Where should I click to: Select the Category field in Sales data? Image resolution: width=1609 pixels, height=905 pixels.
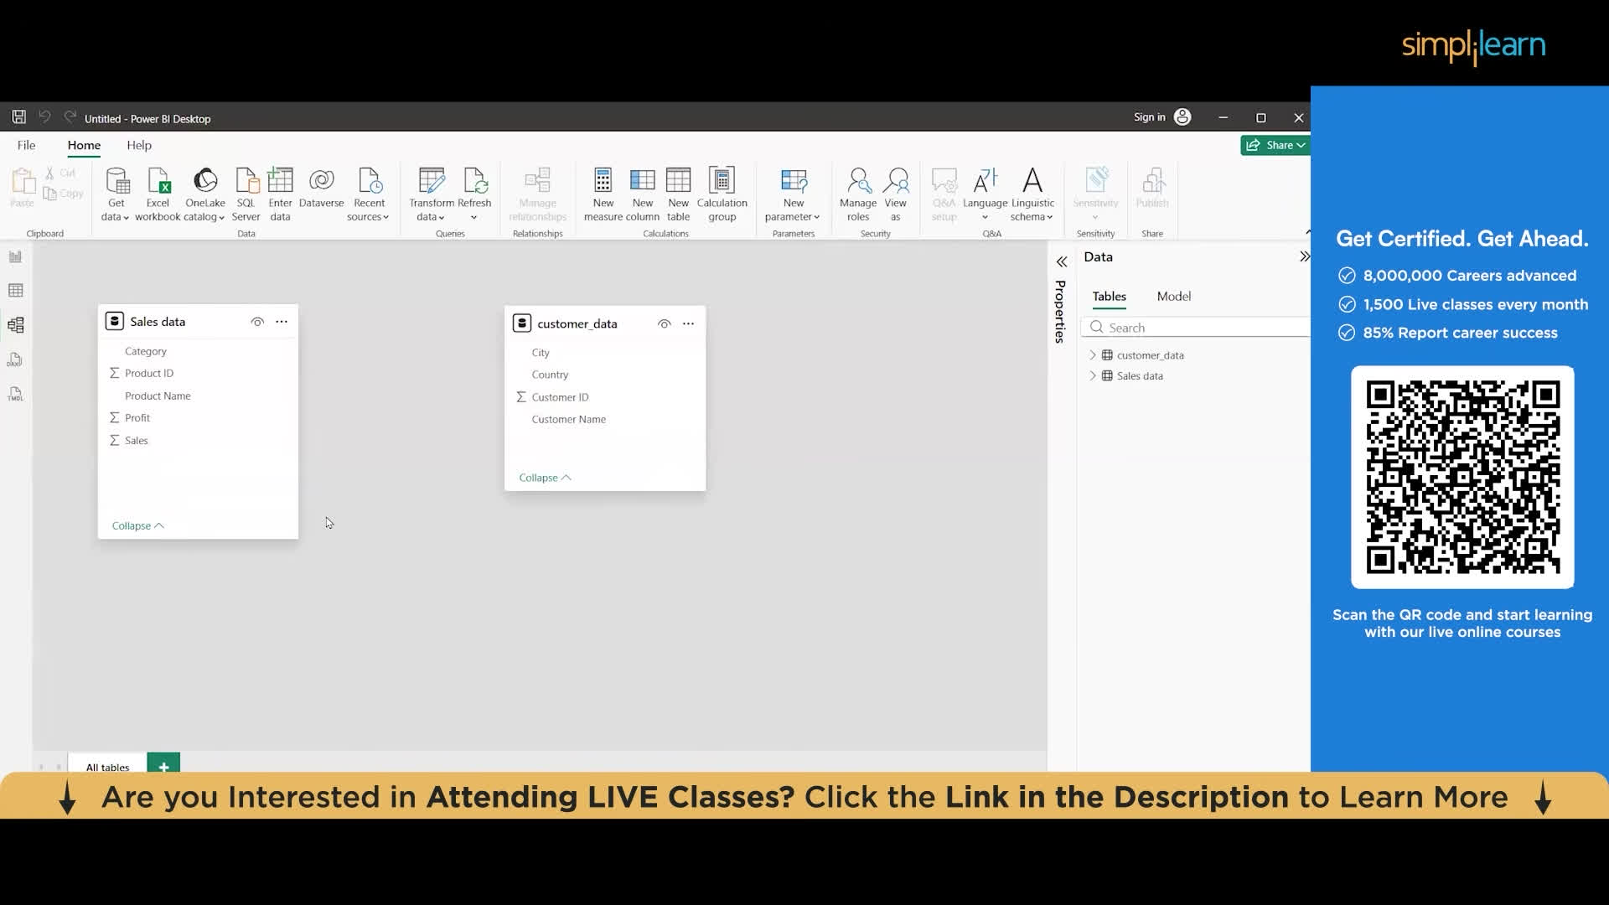(x=145, y=351)
